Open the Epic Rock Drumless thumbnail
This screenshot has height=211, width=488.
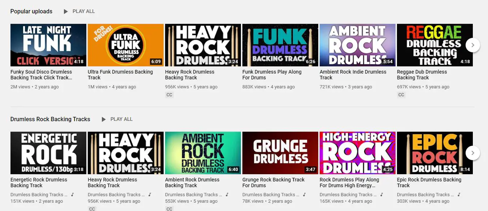pyautogui.click(x=435, y=153)
